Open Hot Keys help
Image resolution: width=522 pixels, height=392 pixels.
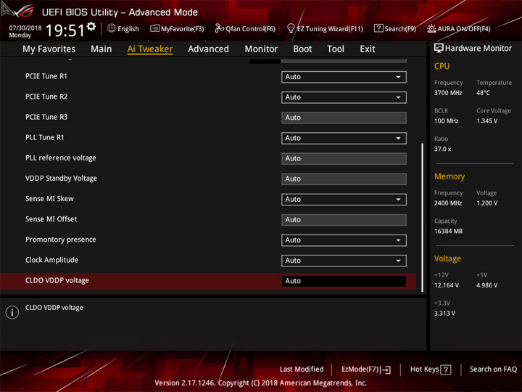431,369
